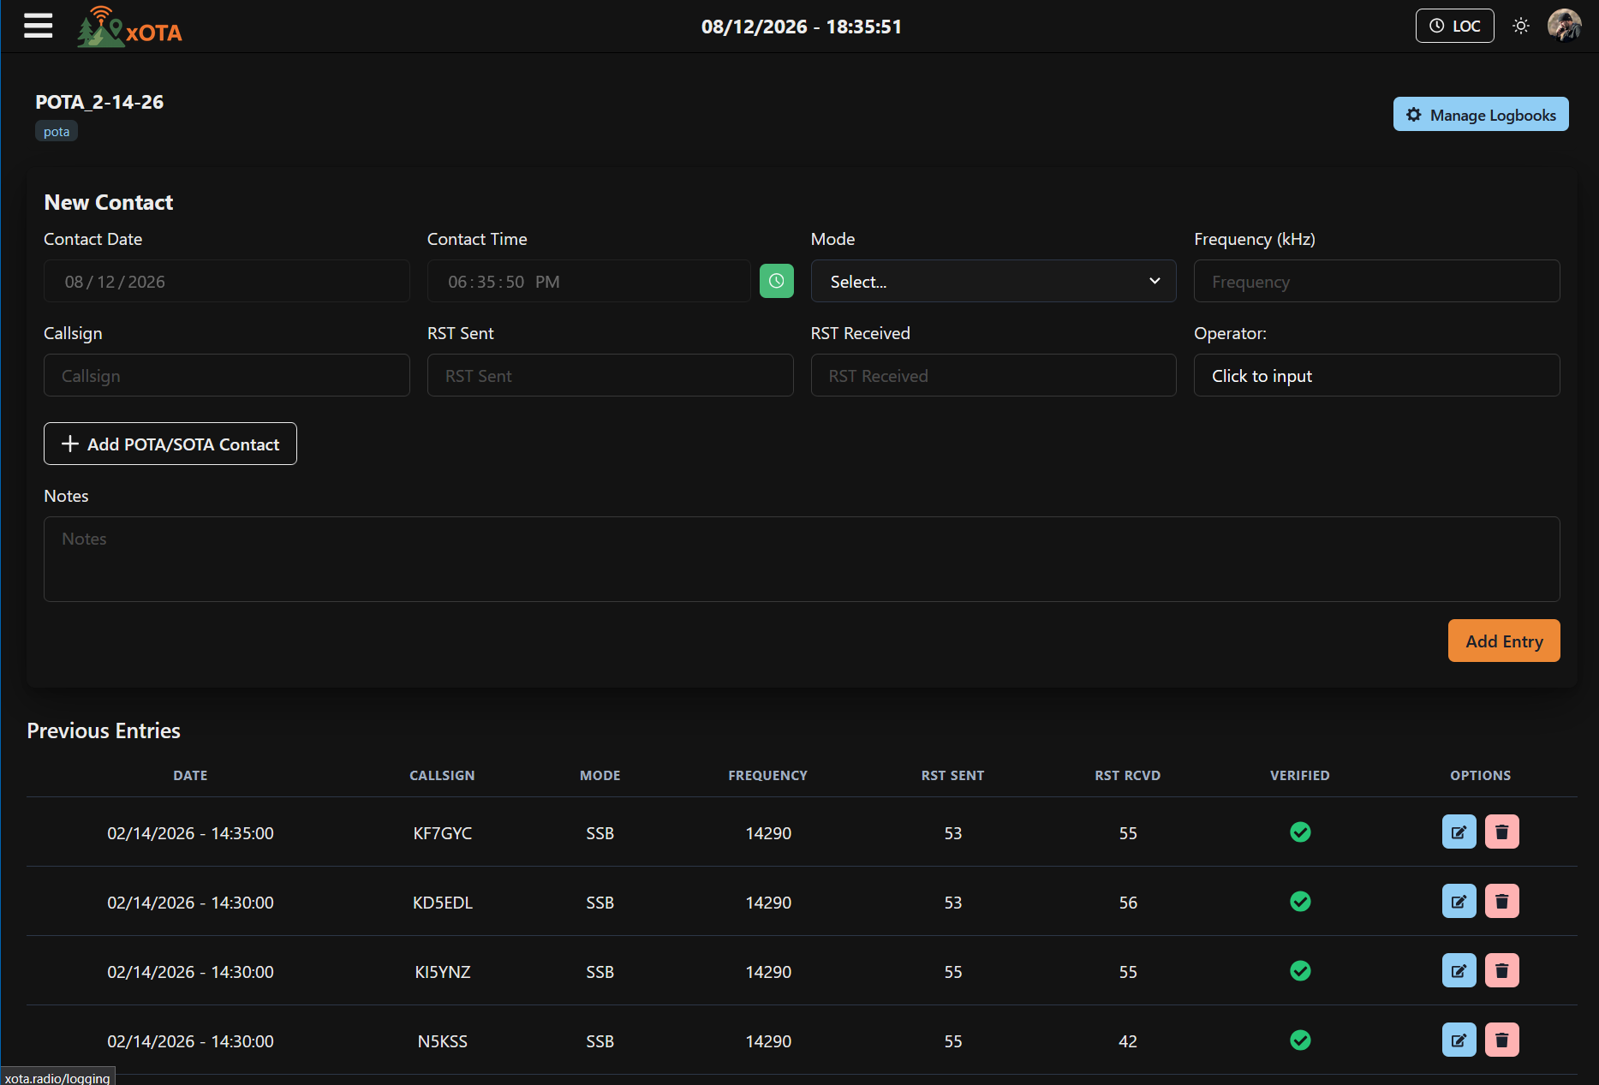Click the RST RCVD column header
The image size is (1599, 1085).
(1127, 775)
